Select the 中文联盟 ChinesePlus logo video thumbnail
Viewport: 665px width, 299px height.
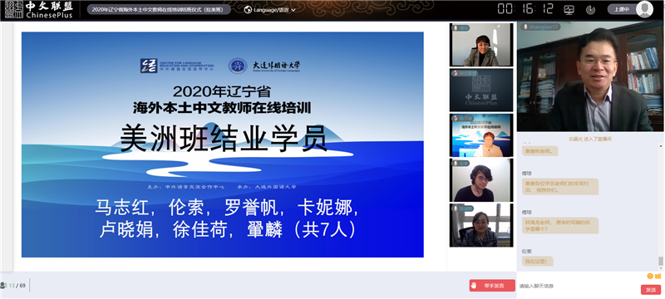[x=481, y=91]
